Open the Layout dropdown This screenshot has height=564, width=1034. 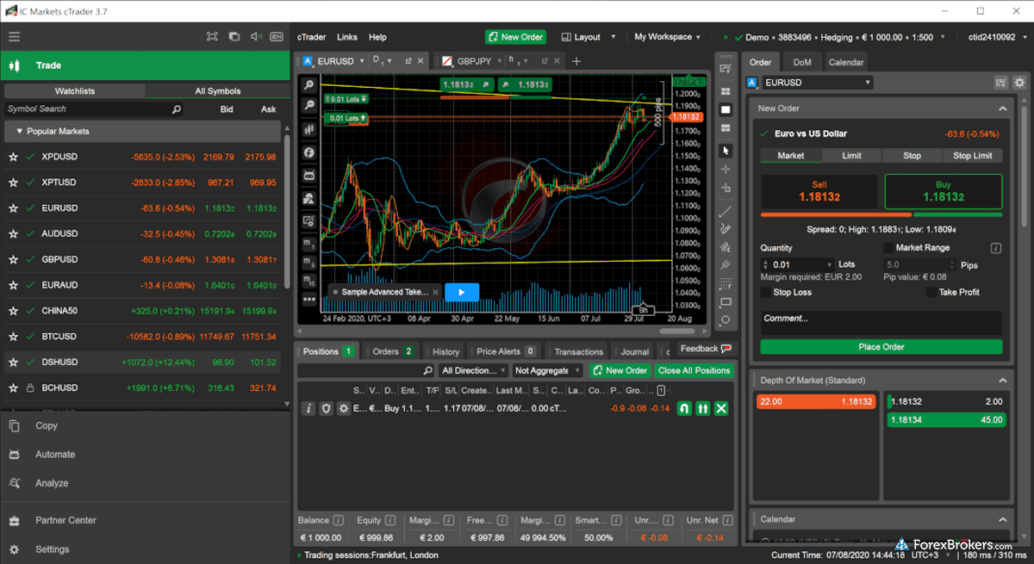click(x=589, y=37)
